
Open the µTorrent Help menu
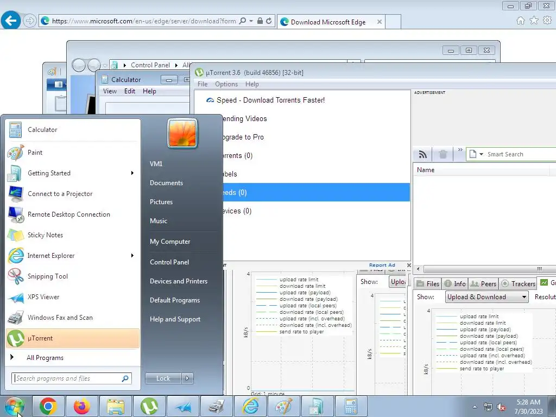coord(252,84)
